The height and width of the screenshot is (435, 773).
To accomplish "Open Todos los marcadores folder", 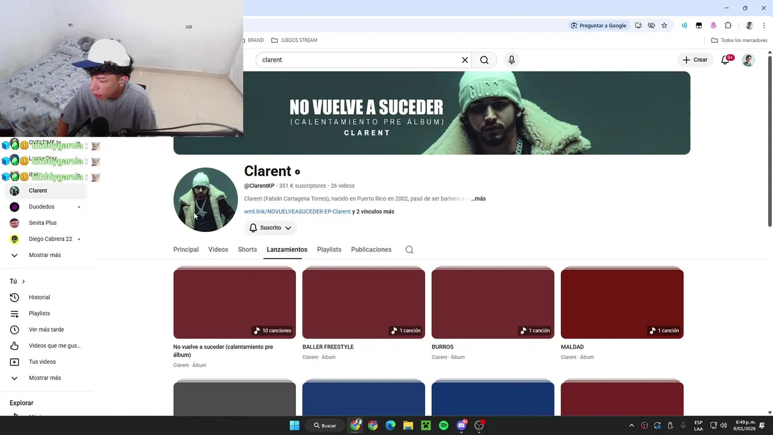I will pyautogui.click(x=739, y=40).
